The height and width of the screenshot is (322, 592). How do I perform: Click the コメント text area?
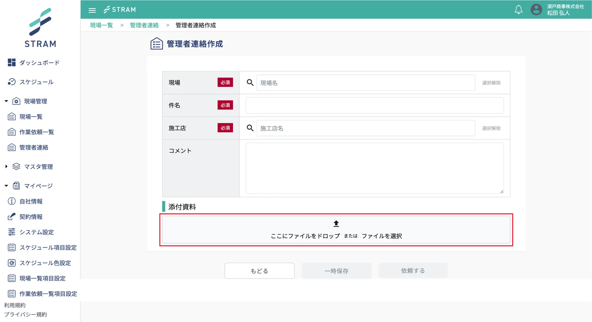coord(374,168)
